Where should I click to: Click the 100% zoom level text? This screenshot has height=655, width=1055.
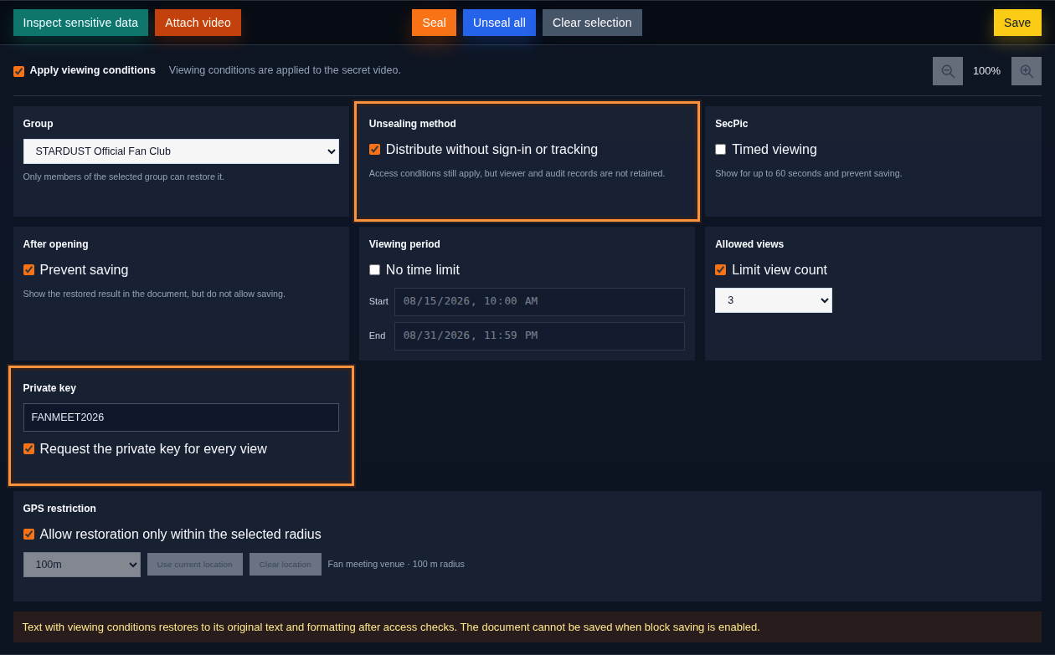pyautogui.click(x=986, y=71)
